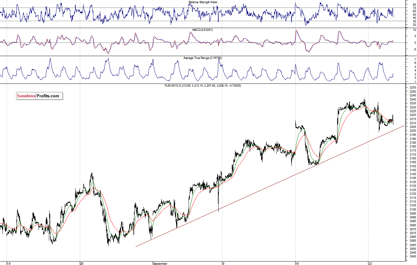Image resolution: width=417 pixels, height=265 pixels.
Task: Click the 3125 price axis label
Action: (413, 190)
